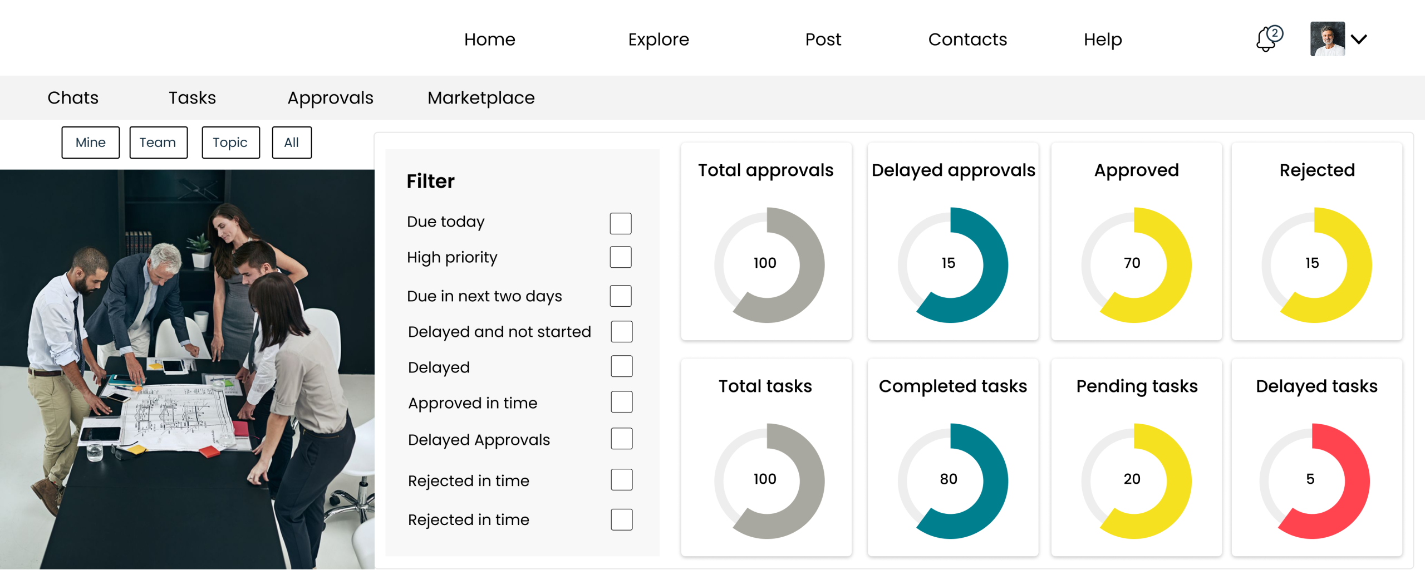Image resolution: width=1425 pixels, height=579 pixels.
Task: Open the Marketplace tab
Action: (x=481, y=98)
